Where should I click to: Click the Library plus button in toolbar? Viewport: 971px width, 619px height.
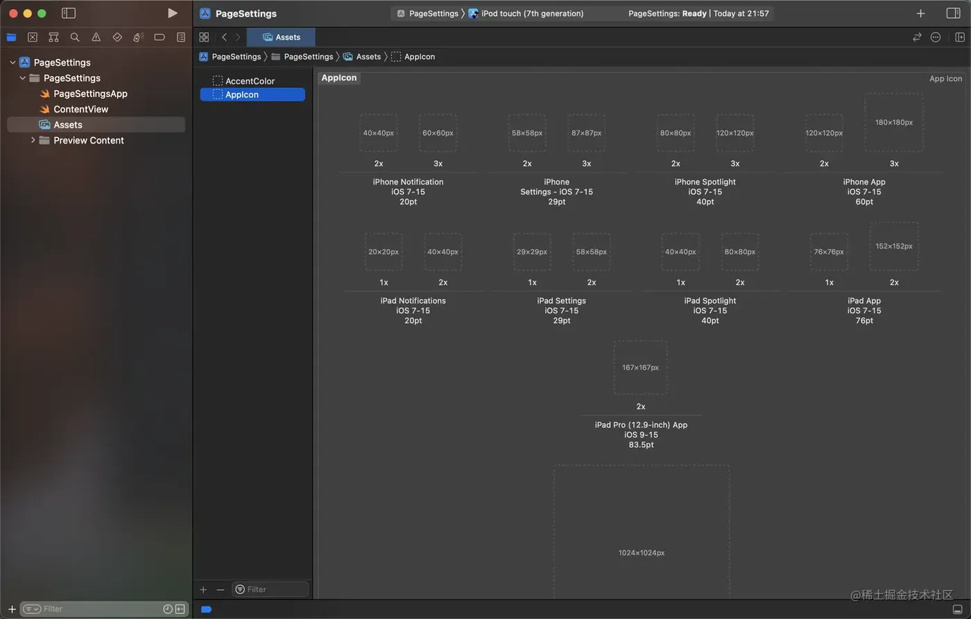click(x=920, y=13)
